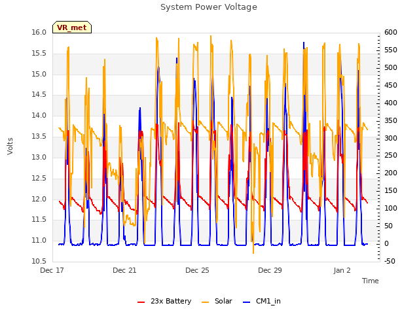Click the Dec 17 date tick label
Screen dimensions: 419x314
tap(52, 270)
